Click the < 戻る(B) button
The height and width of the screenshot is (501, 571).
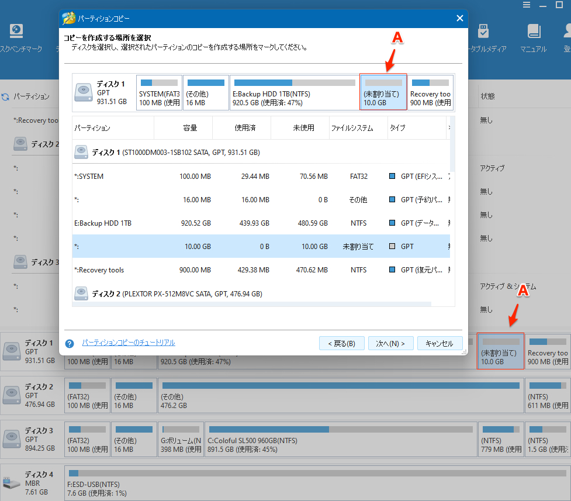tap(342, 343)
